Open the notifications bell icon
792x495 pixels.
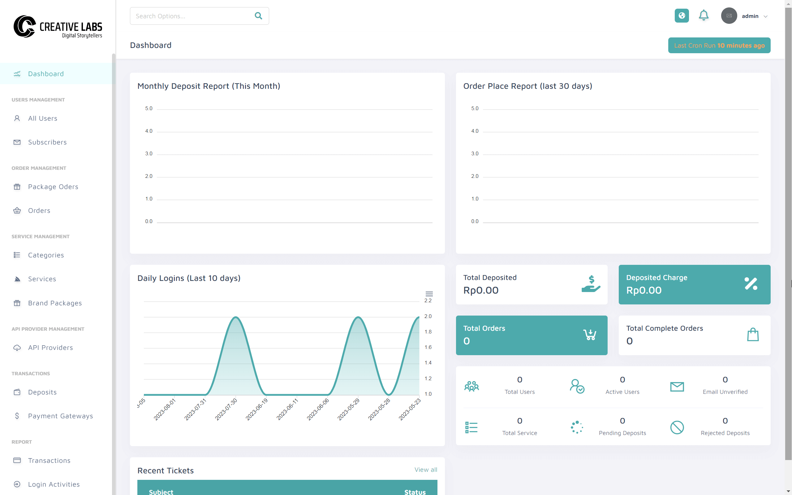point(704,15)
